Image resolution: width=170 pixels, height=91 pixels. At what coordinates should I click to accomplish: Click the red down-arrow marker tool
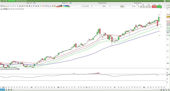click(43, 6)
